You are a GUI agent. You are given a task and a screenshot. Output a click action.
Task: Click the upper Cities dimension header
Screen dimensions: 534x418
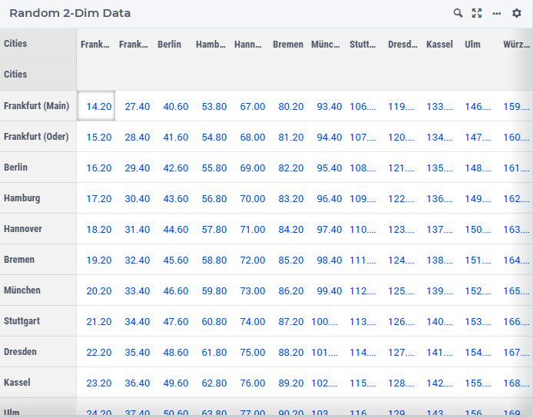(38, 44)
